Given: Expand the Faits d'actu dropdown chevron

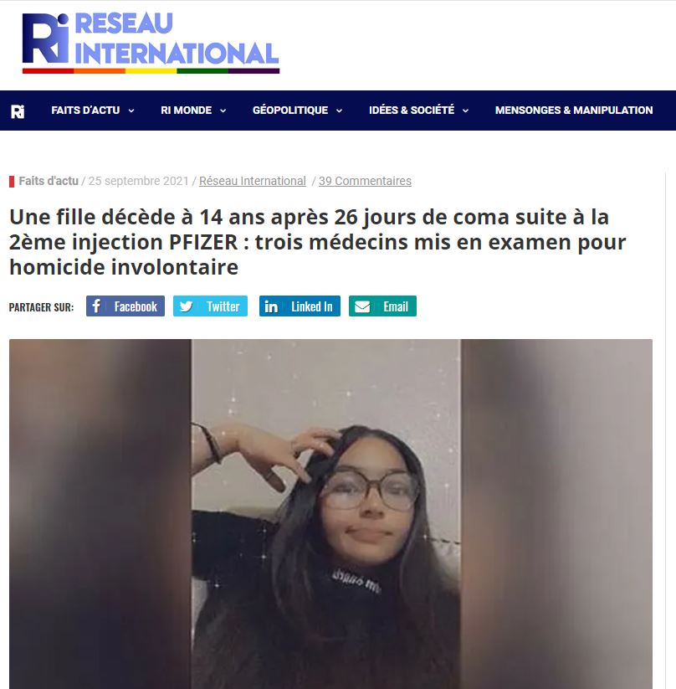Looking at the screenshot, I should 131,111.
